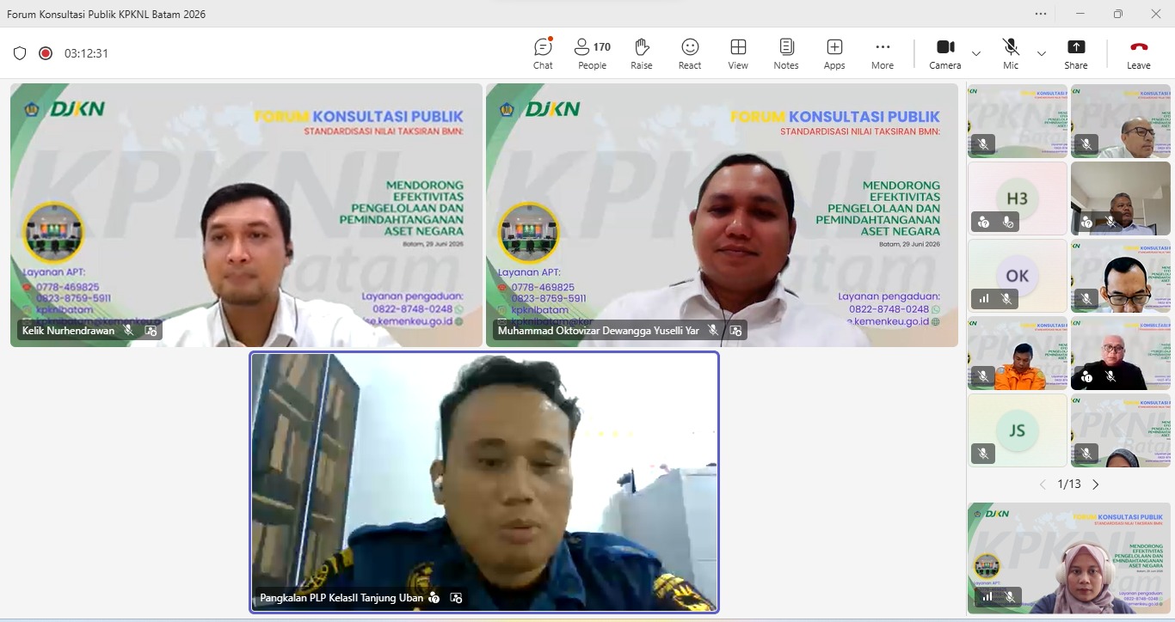Select the JS avatar tile
Screen dimensions: 1175x622
[1018, 430]
